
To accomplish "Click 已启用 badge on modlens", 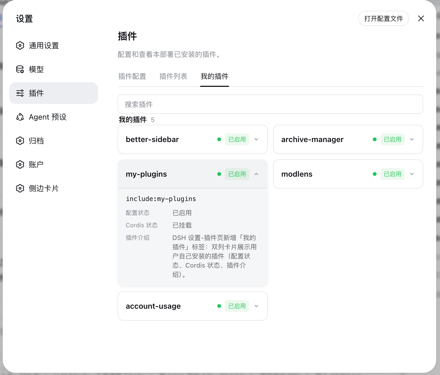I will point(393,174).
